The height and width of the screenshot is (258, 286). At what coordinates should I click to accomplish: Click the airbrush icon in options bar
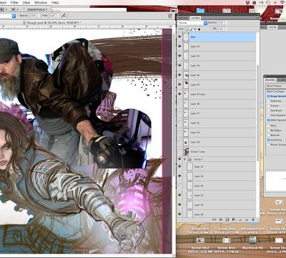64,16
